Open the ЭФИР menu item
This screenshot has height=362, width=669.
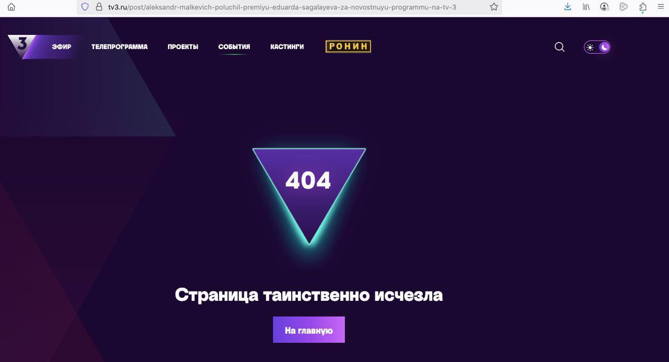(62, 46)
